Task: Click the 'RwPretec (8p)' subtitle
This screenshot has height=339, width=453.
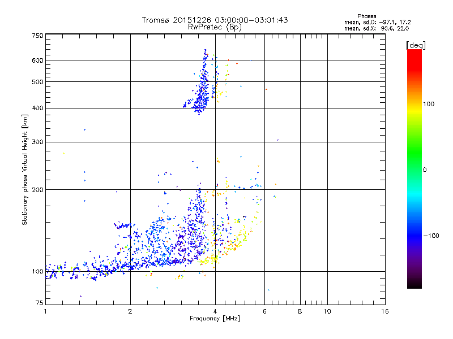Action: [215, 27]
